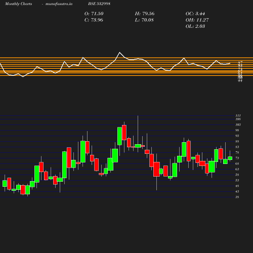Click the 'Monthly Charts' title text
This screenshot has width=253, height=253.
[x=19, y=4]
